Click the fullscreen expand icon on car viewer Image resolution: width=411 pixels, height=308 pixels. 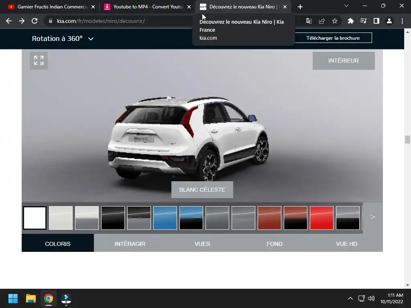(x=39, y=61)
